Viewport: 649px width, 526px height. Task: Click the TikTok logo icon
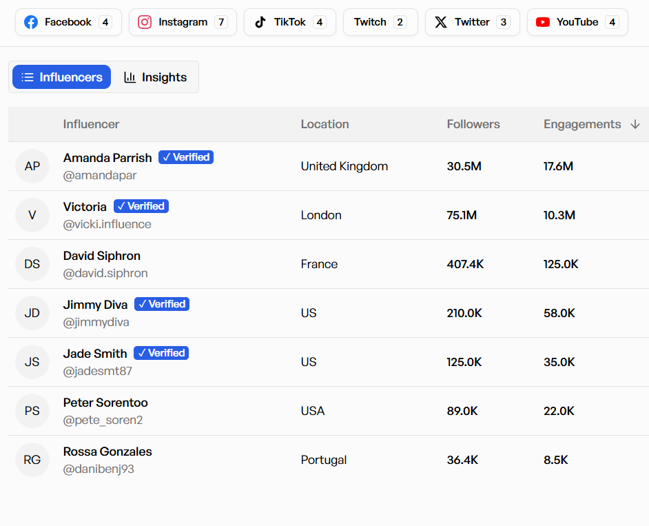[260, 22]
